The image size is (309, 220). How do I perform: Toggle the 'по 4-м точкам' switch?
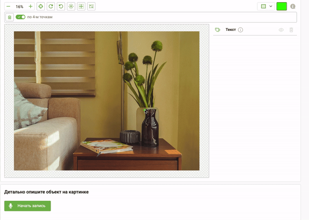click(20, 17)
